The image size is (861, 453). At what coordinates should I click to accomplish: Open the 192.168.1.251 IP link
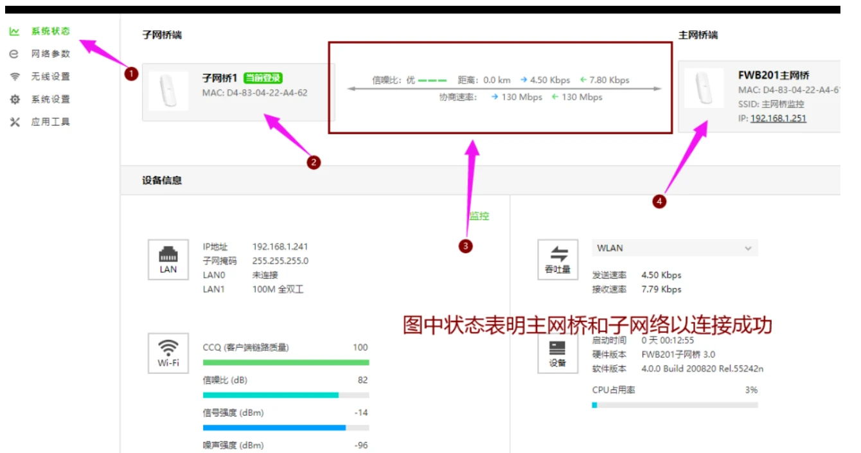click(778, 118)
